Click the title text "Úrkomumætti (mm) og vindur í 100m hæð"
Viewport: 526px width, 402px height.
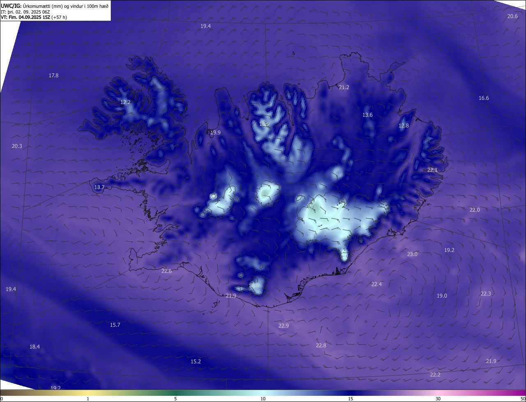[66, 6]
